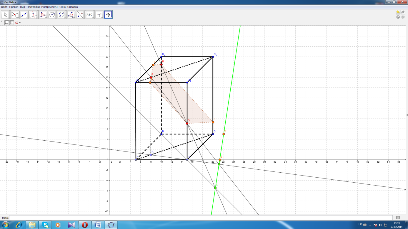Select the Reflect about Line tool
Image resolution: width=408 pixels, height=229 pixels.
pyautogui.click(x=80, y=15)
